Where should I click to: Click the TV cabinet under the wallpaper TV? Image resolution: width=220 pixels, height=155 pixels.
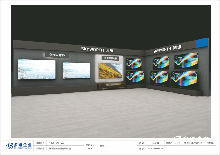tap(112, 86)
